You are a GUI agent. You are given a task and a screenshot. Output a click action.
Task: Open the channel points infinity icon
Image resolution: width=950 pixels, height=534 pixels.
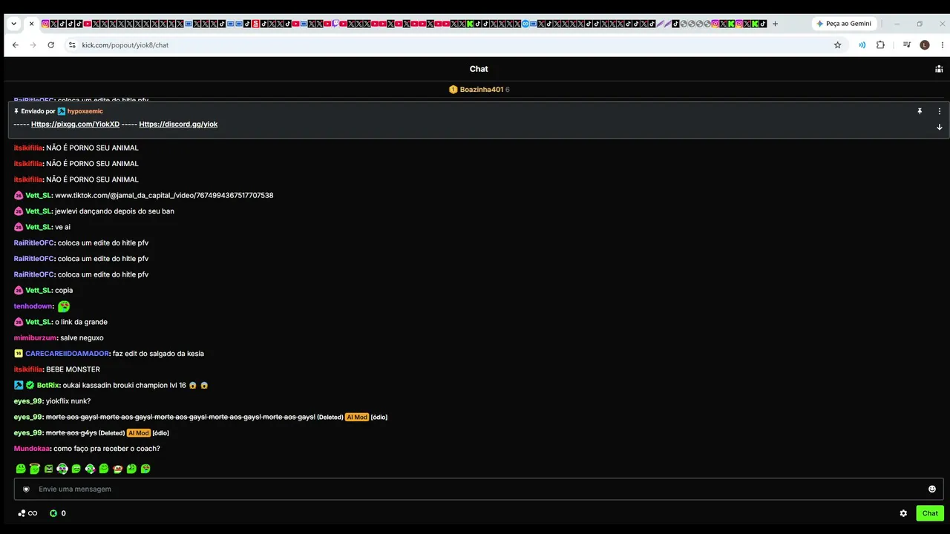point(27,513)
